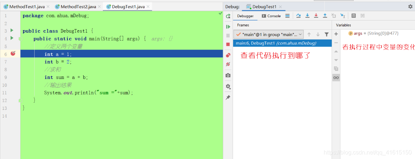
Task: Move watch up in Variables panel
Action: 336,51
